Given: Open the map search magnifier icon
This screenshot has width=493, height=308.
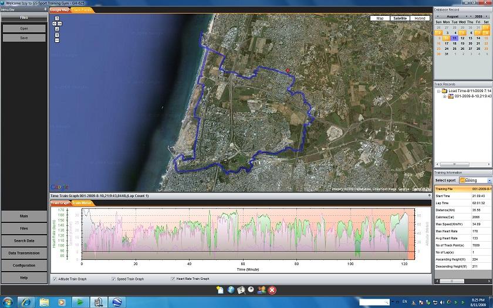Looking at the screenshot, I should coord(241,290).
